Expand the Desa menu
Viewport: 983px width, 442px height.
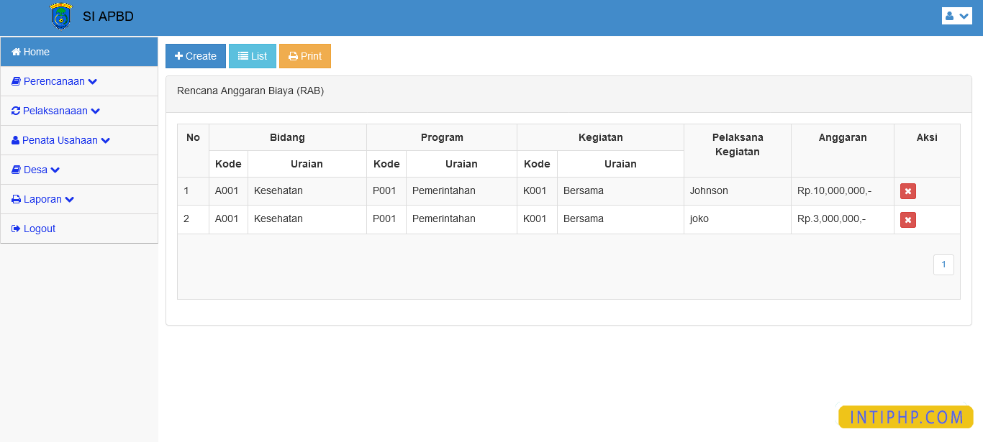[x=37, y=169]
